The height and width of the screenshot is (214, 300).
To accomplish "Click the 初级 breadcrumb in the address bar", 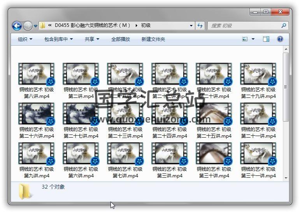I will click(146, 25).
